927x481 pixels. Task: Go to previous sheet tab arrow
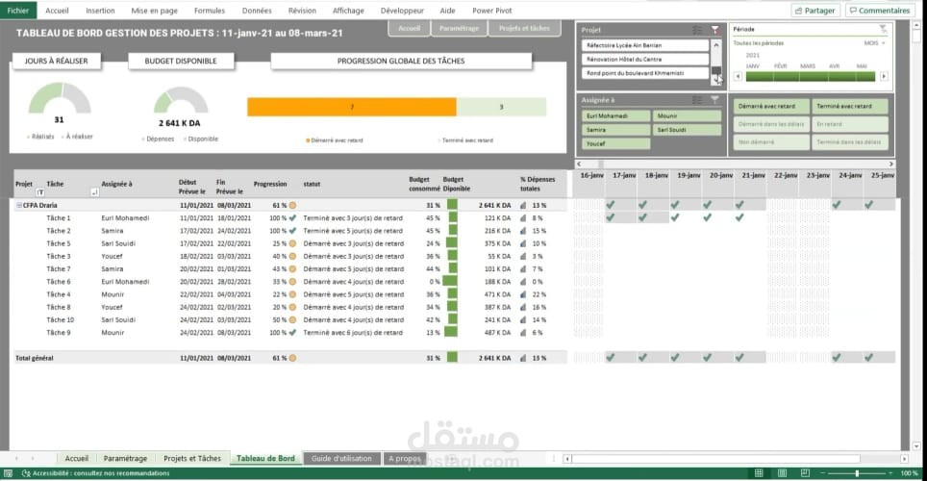pyautogui.click(x=16, y=459)
